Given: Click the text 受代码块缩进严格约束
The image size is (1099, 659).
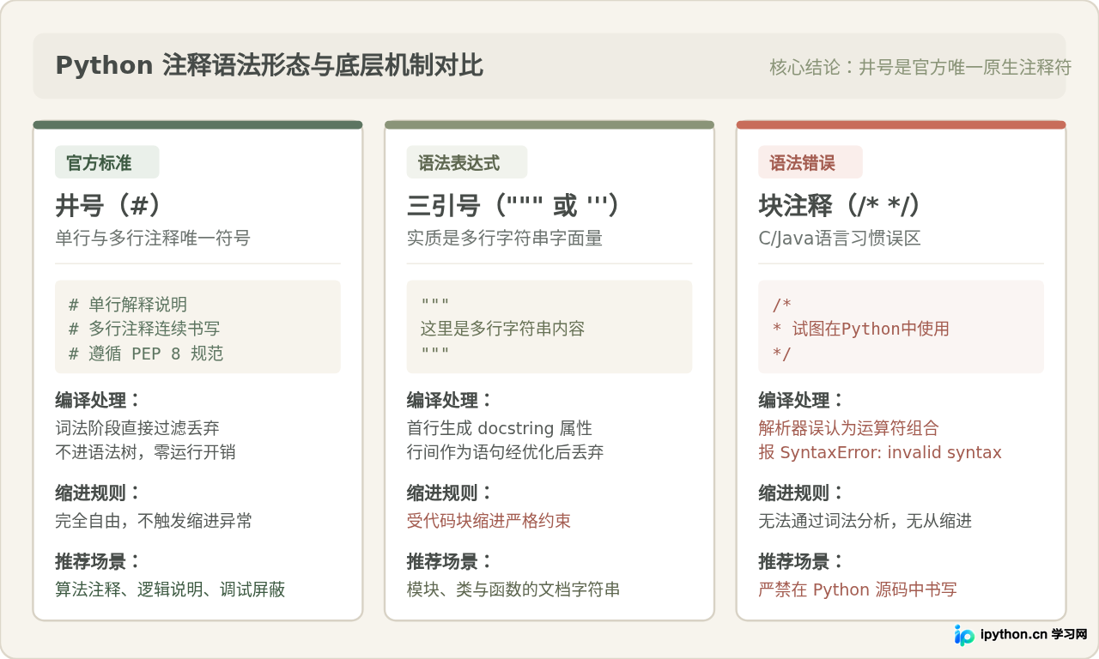Looking at the screenshot, I should (x=489, y=521).
